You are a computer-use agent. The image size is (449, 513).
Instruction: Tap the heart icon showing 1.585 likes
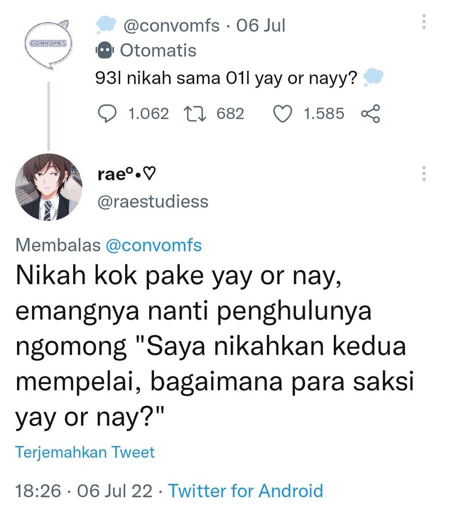point(282,114)
